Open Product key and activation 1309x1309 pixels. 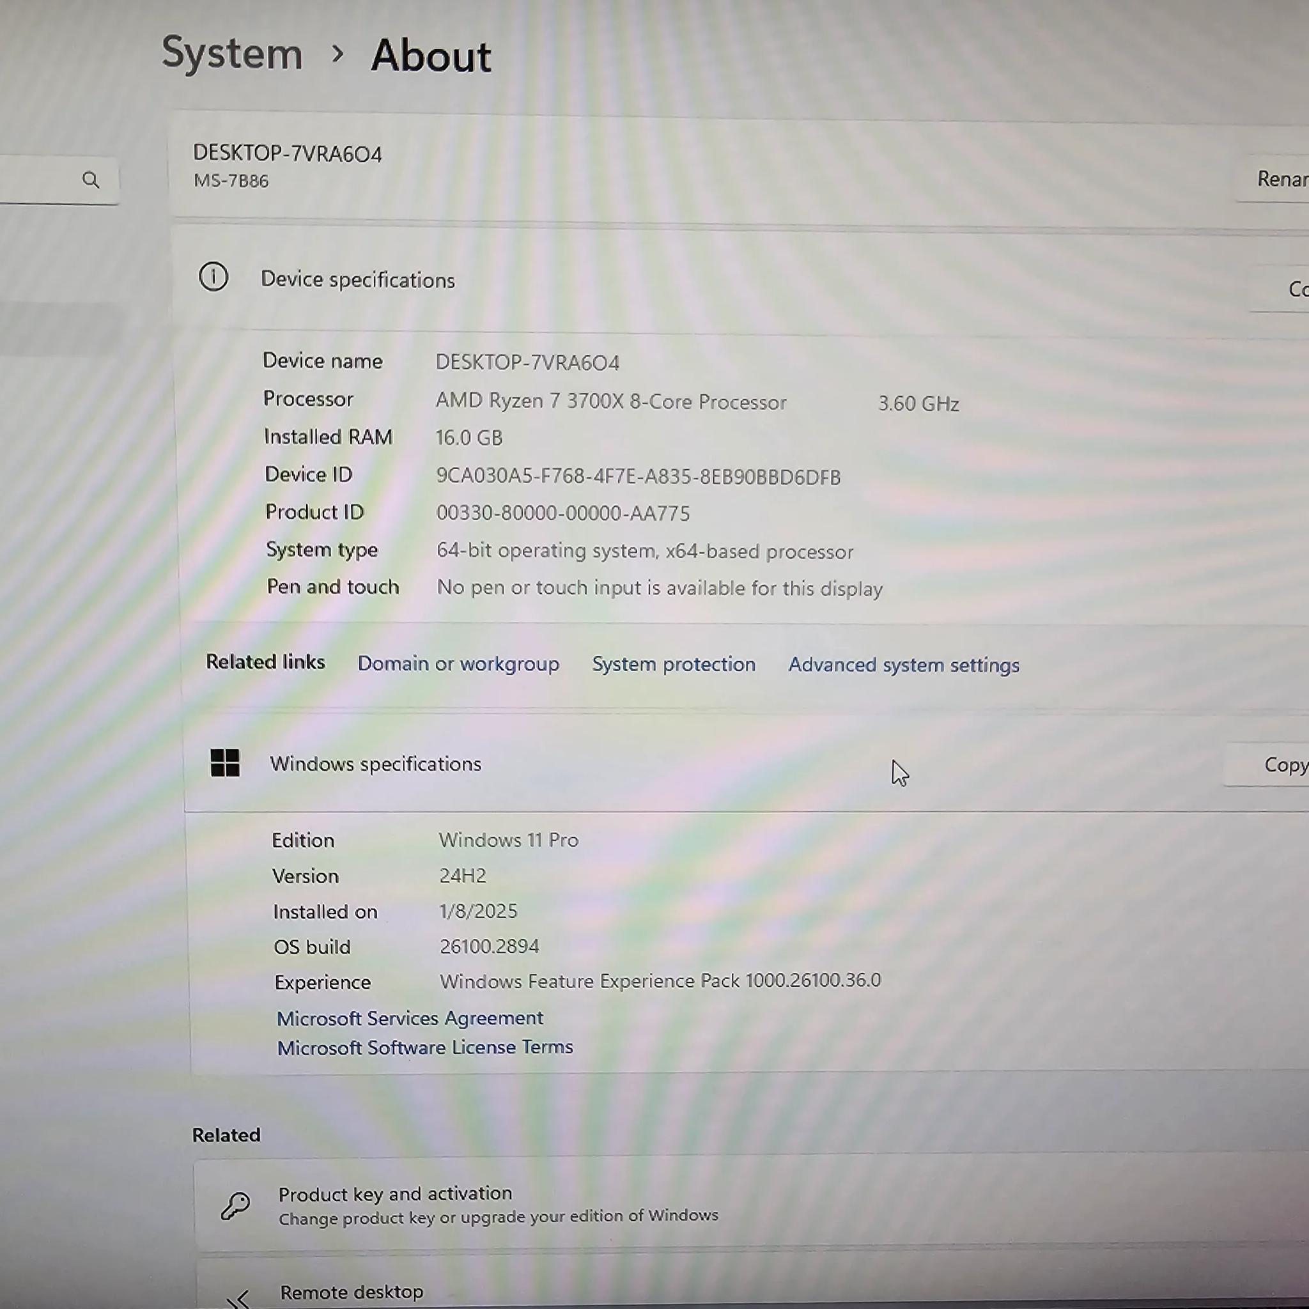pos(752,1205)
